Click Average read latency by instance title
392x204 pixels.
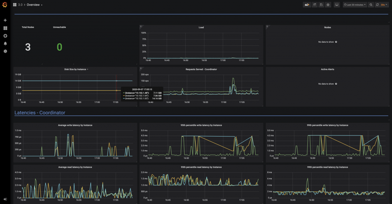pos(75,167)
